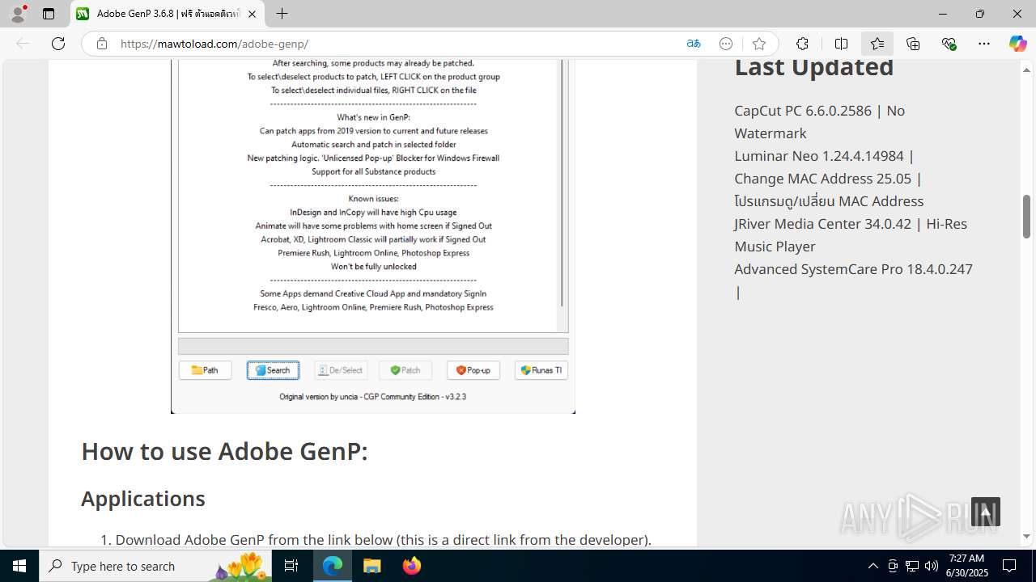The height and width of the screenshot is (582, 1036).
Task: Open Microsoft Edge from taskbar
Action: pos(333,566)
